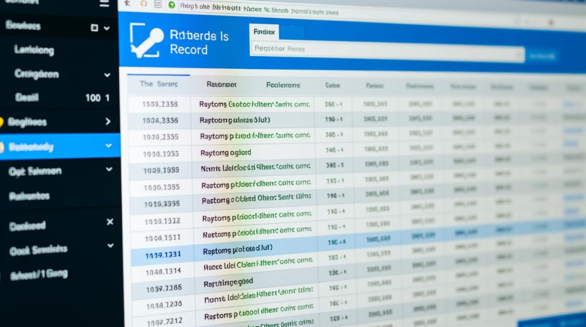Click the orange circle icon in the browser toolbar
Image resolution: width=586 pixels, height=327 pixels.
(x=144, y=4)
